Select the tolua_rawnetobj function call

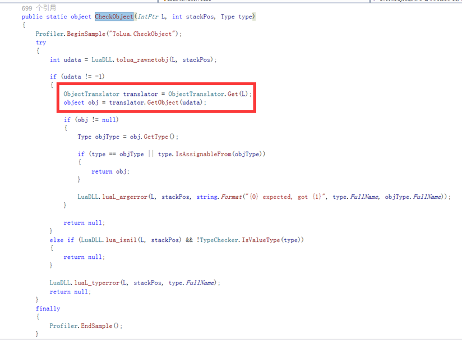[x=146, y=60]
